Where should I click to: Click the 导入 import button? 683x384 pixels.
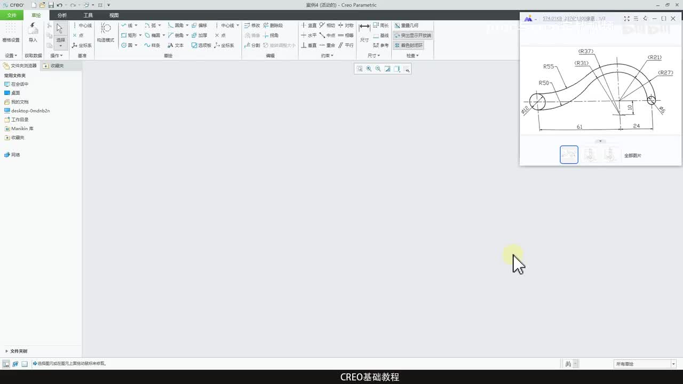tap(33, 32)
